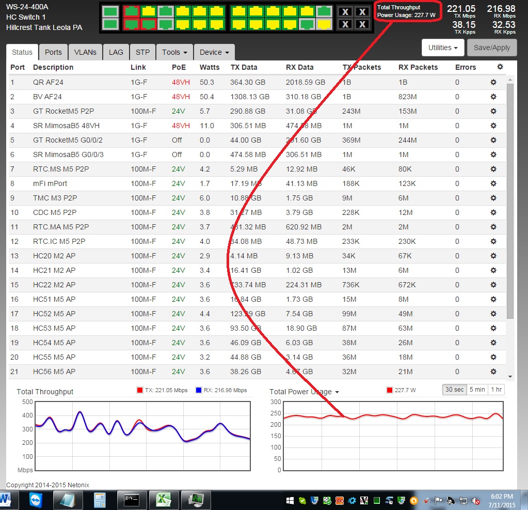The height and width of the screenshot is (510, 528).
Task: Open the VLANs tab
Action: [85, 52]
